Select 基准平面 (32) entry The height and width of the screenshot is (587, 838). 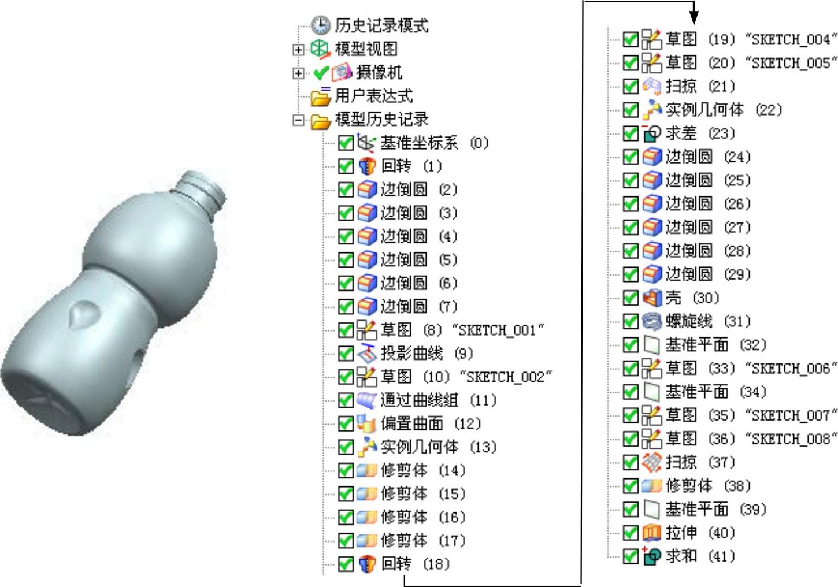pos(704,345)
